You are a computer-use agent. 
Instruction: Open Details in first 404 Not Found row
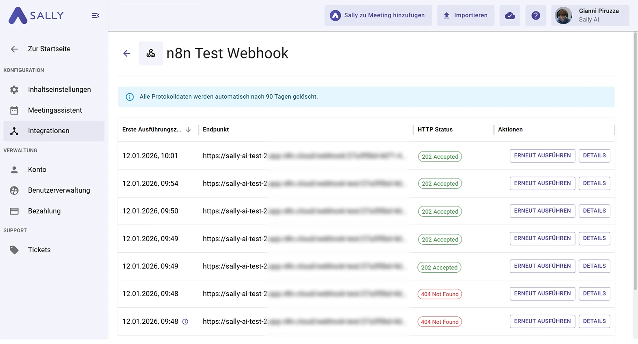pos(594,294)
